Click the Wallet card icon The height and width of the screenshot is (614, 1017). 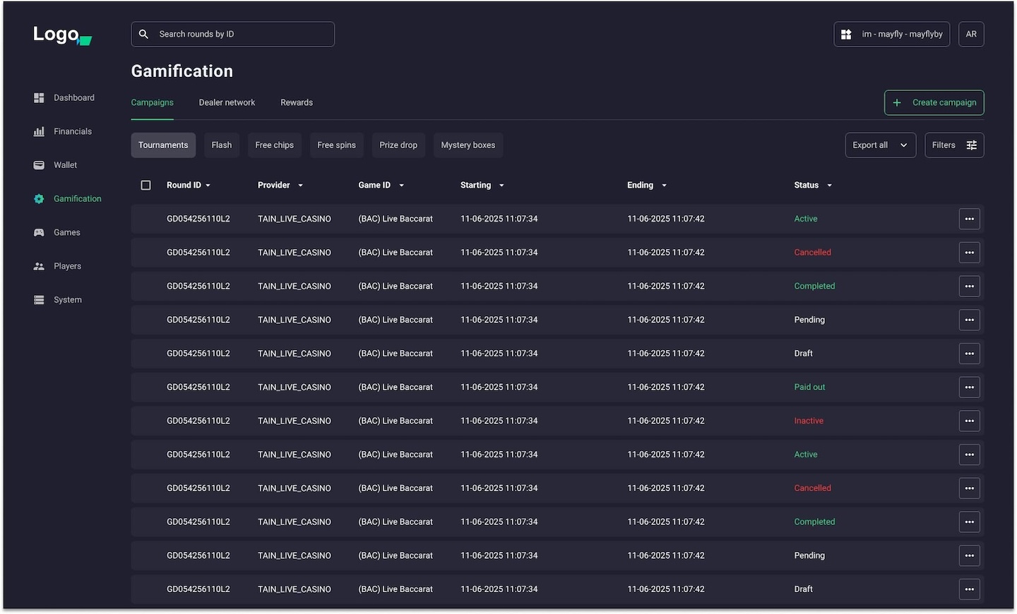click(x=39, y=165)
